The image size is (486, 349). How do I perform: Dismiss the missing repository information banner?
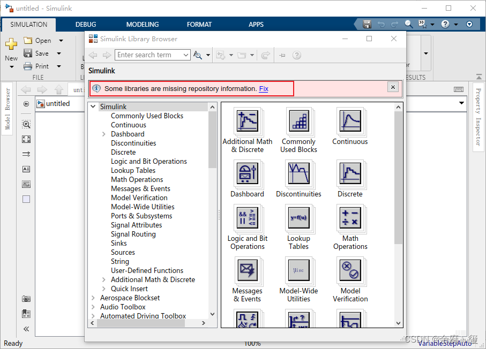pos(393,87)
